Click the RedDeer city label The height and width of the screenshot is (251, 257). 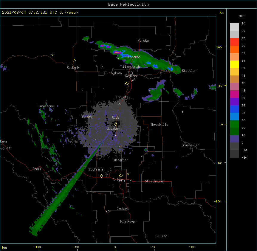(131, 76)
